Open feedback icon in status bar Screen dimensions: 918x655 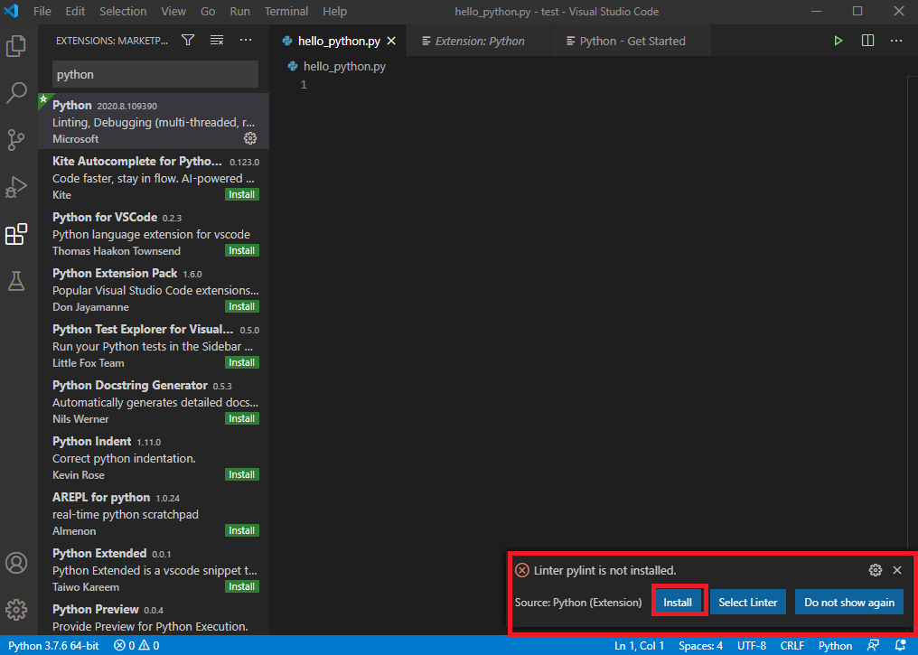tap(873, 646)
